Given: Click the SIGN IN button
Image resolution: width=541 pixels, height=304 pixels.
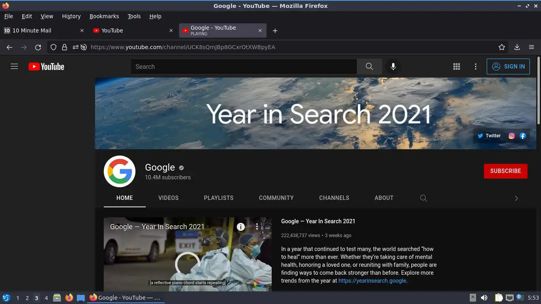Looking at the screenshot, I should pos(508,66).
